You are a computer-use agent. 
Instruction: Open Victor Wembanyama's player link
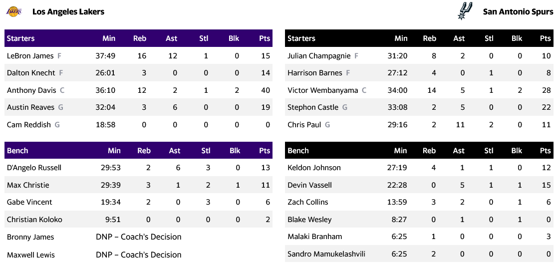tap(322, 90)
